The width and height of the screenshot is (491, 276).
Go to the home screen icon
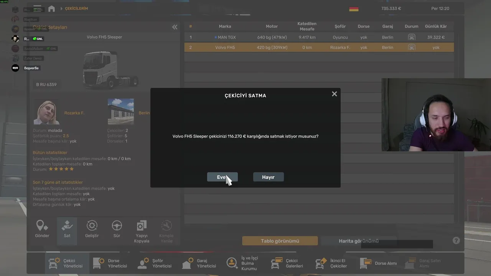coord(51,8)
